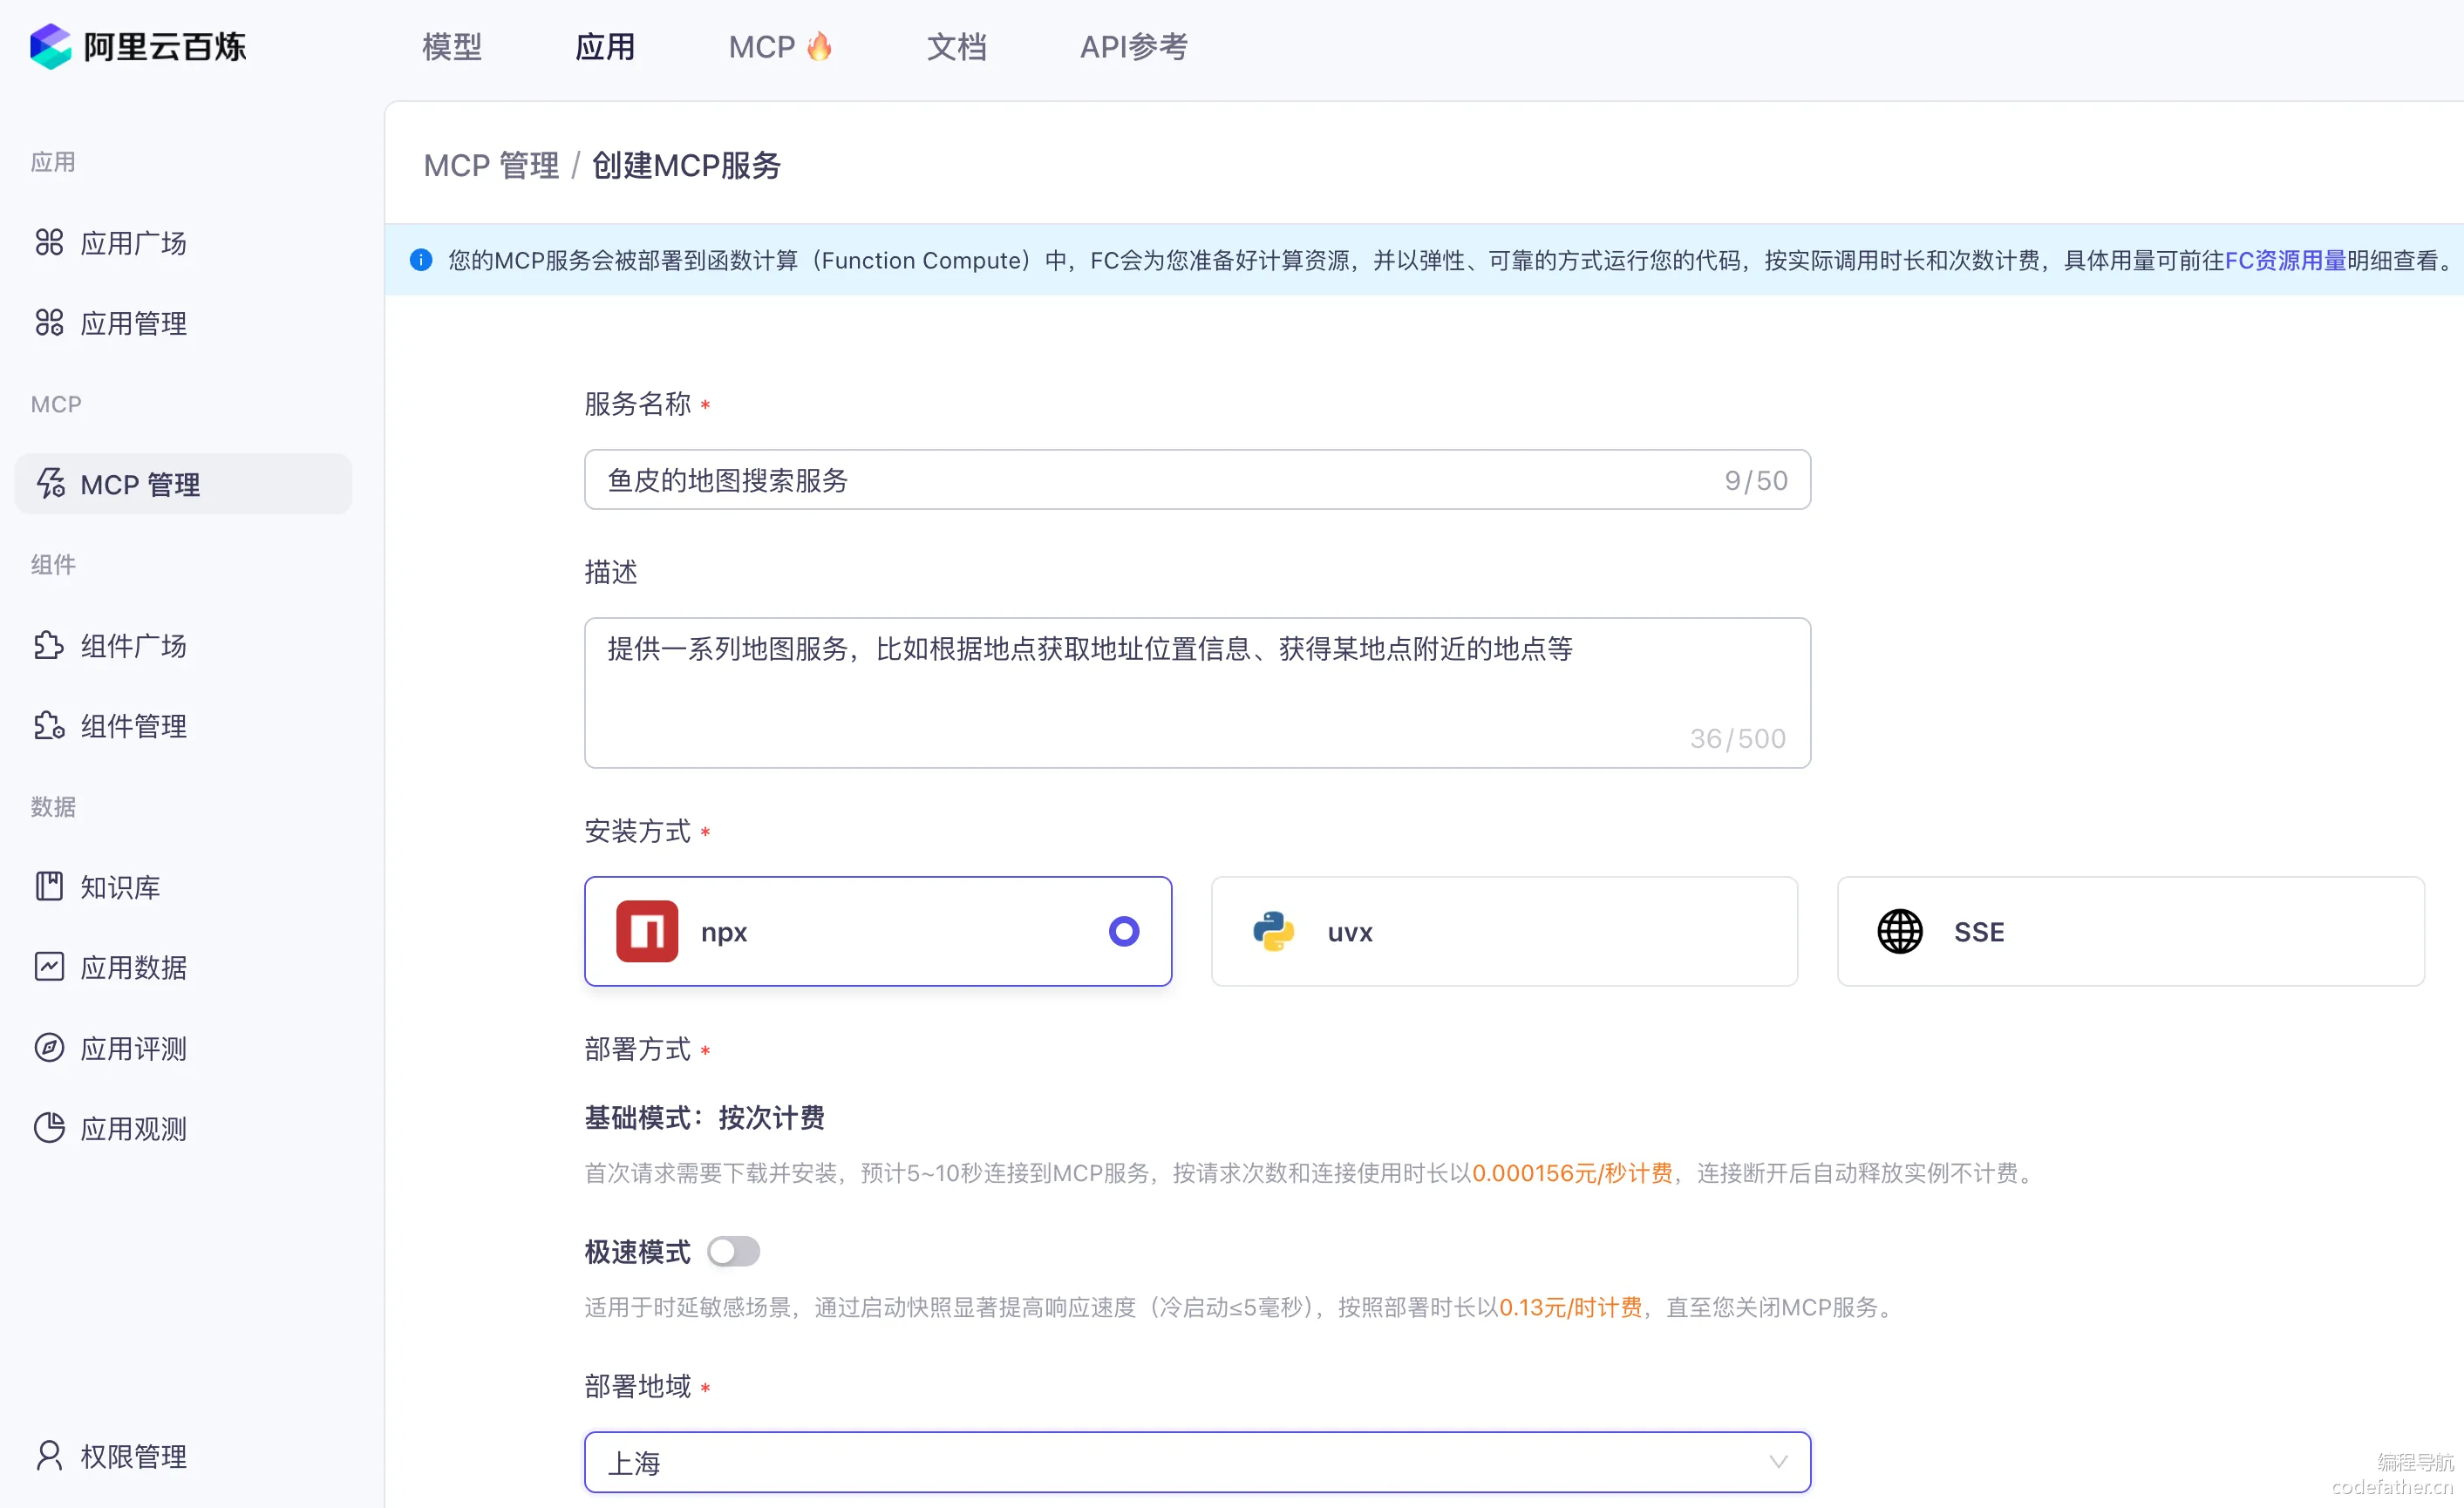Choose SSE installation option
This screenshot has height=1508, width=2464.
(x=2129, y=931)
